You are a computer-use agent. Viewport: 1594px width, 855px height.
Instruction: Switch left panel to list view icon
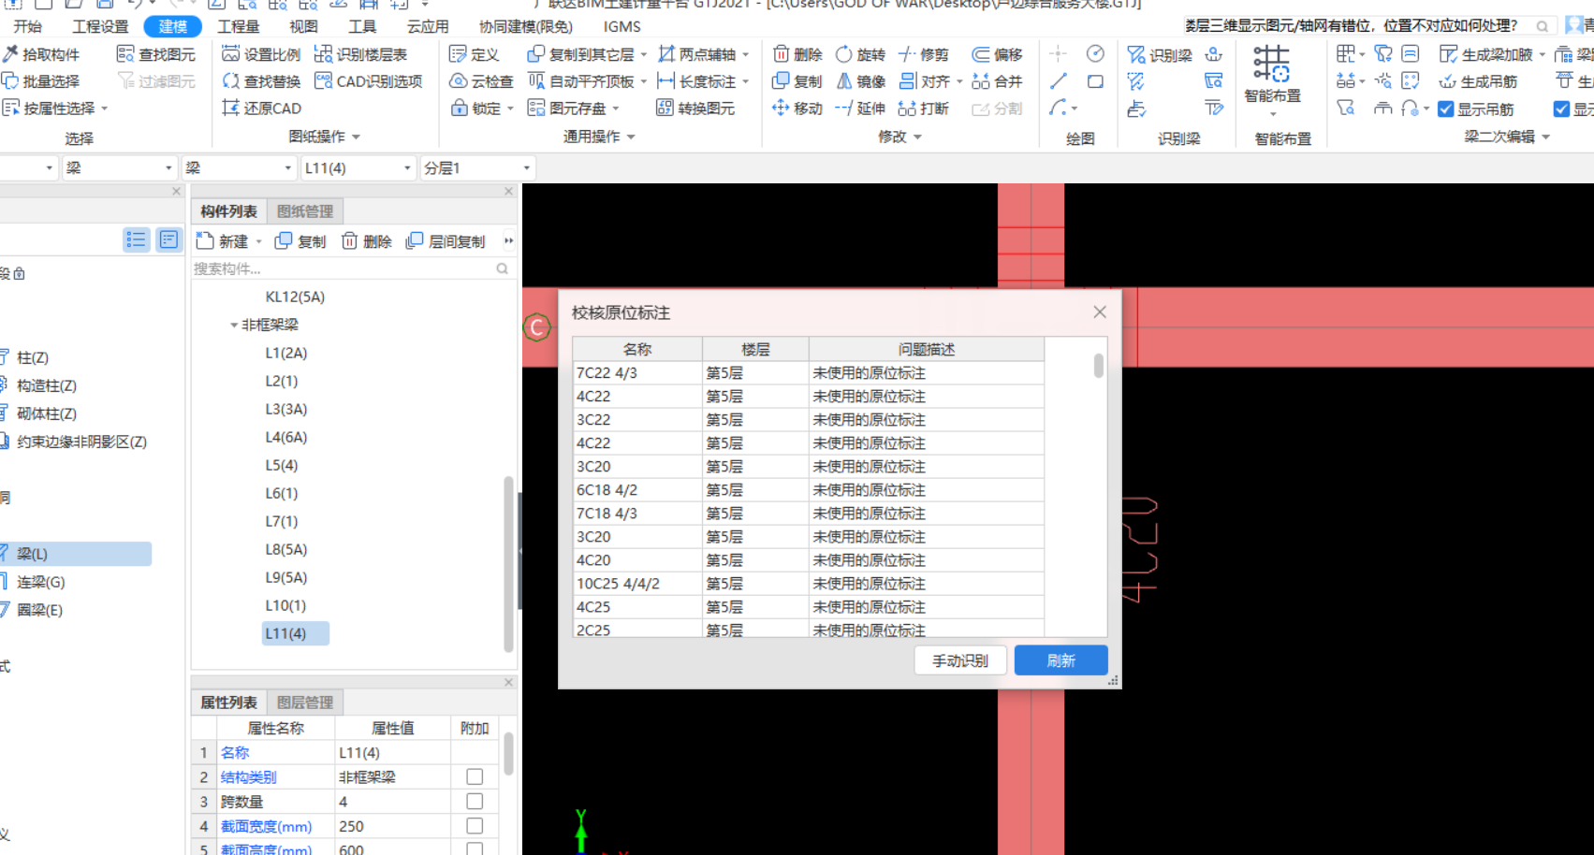click(x=137, y=239)
